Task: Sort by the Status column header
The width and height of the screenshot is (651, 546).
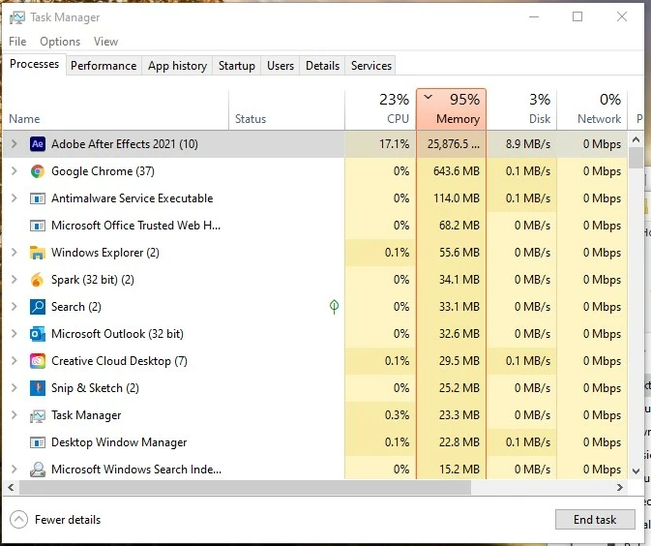Action: 286,109
